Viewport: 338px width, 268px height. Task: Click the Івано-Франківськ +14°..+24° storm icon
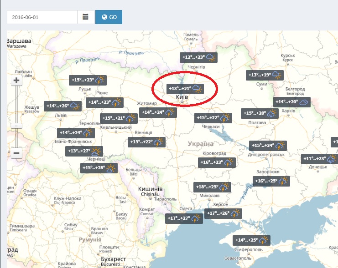click(x=88, y=133)
